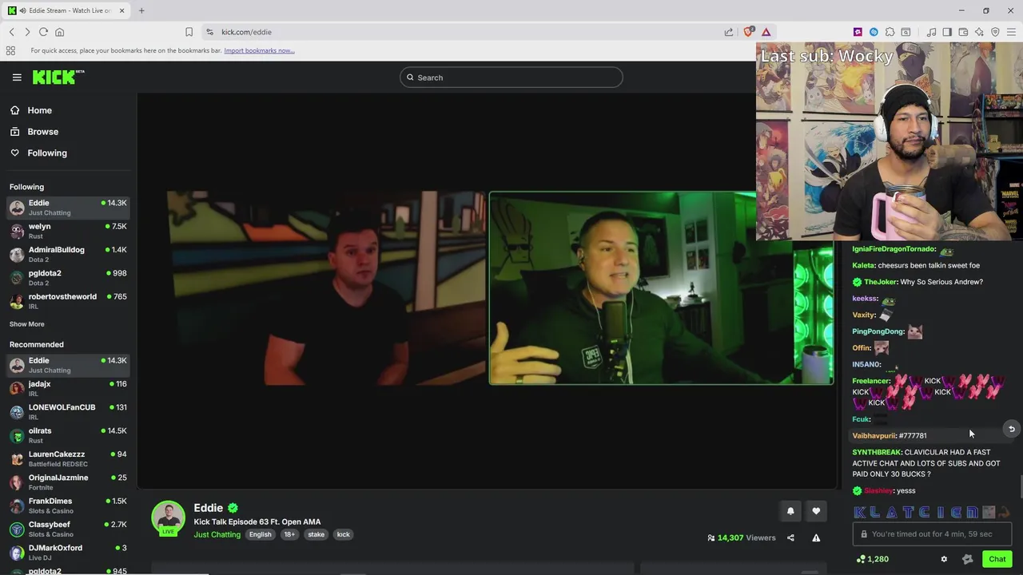Open the chat emote or sticker icon
The image size is (1023, 575).
point(967,559)
